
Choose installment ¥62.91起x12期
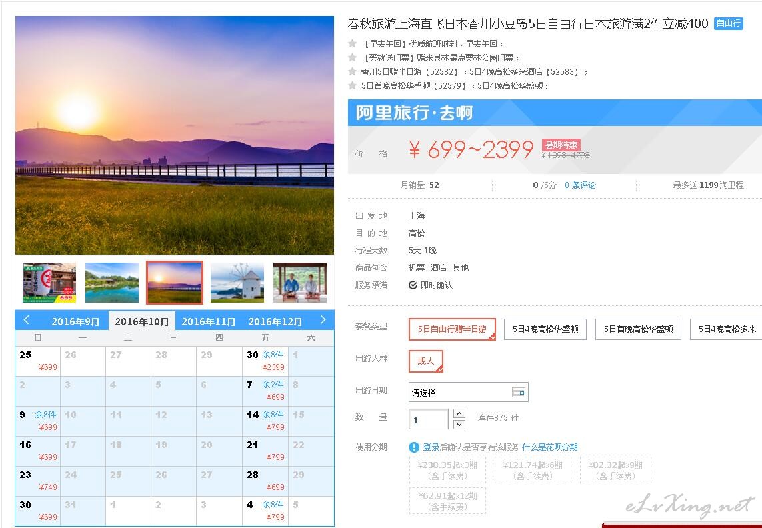(x=447, y=501)
